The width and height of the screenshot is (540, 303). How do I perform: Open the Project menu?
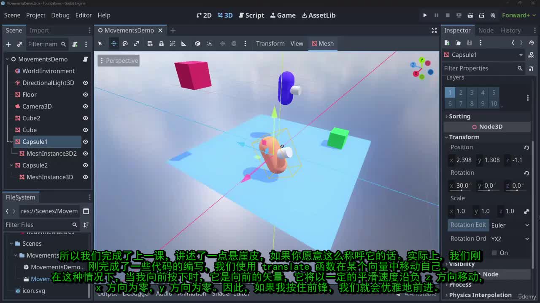coord(35,15)
